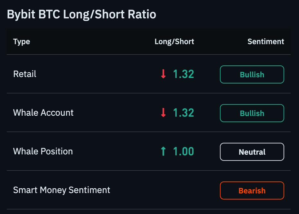Image resolution: width=299 pixels, height=214 pixels.
Task: Click the Type column header
Action: [x=22, y=42]
